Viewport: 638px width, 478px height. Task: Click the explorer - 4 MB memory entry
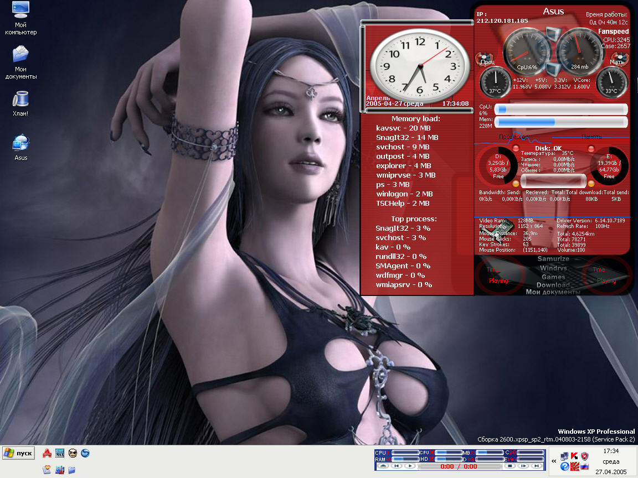(x=404, y=165)
